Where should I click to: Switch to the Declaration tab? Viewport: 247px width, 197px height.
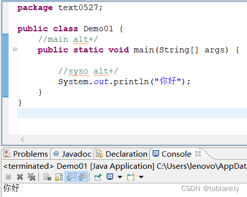[122, 154]
